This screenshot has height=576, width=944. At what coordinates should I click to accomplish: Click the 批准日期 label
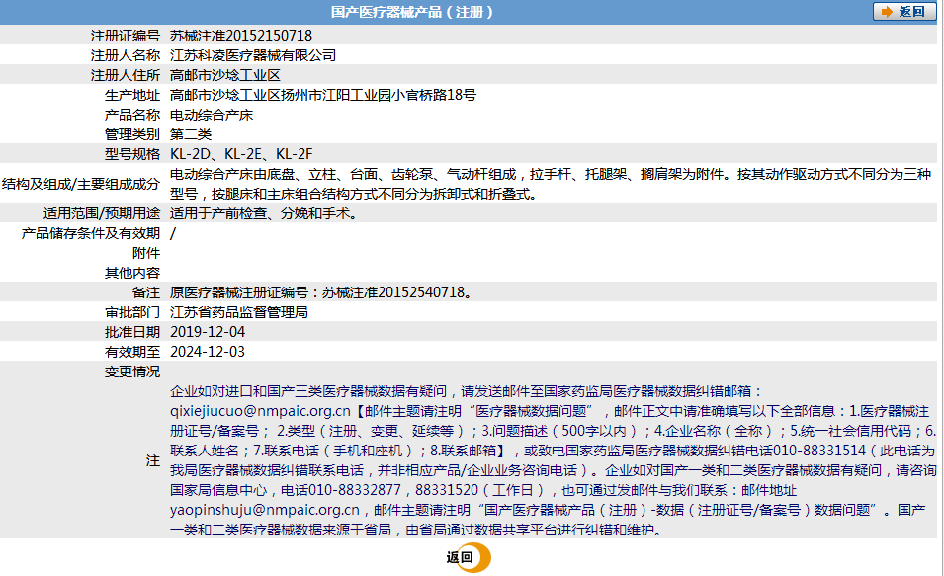pyautogui.click(x=132, y=332)
